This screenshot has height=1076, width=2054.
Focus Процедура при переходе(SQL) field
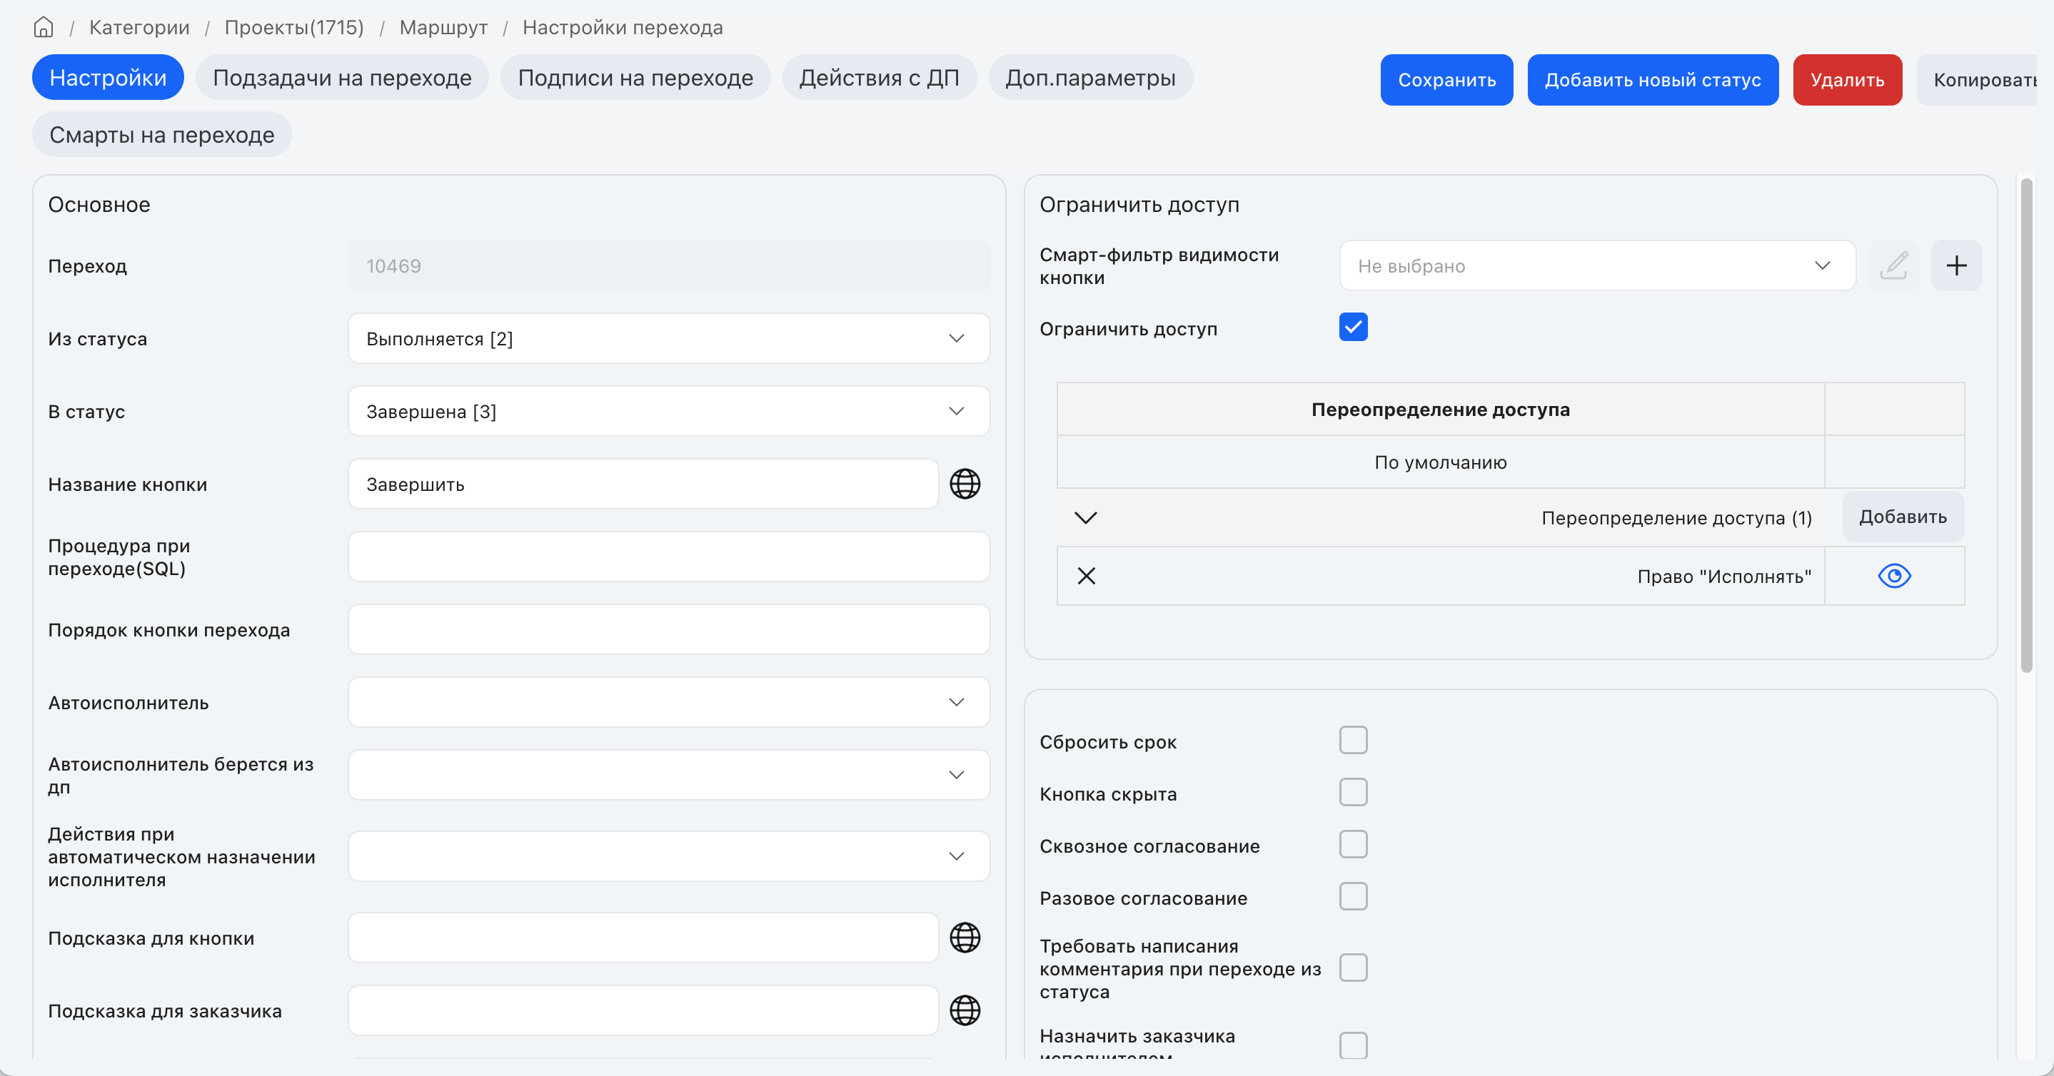tap(669, 557)
